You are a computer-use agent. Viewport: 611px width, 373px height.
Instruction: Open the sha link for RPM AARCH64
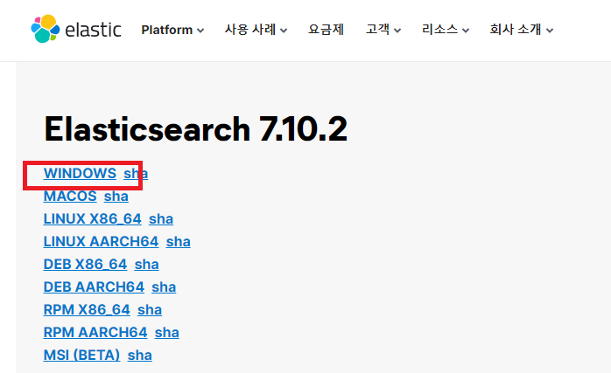point(167,333)
